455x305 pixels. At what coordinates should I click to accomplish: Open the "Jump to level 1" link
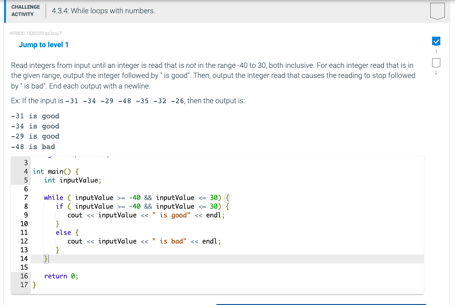coord(44,44)
